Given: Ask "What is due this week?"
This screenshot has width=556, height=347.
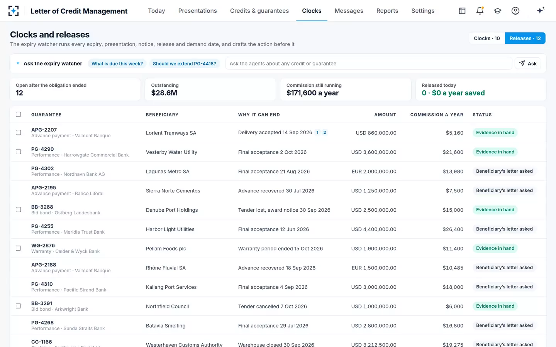Looking at the screenshot, I should tap(117, 64).
